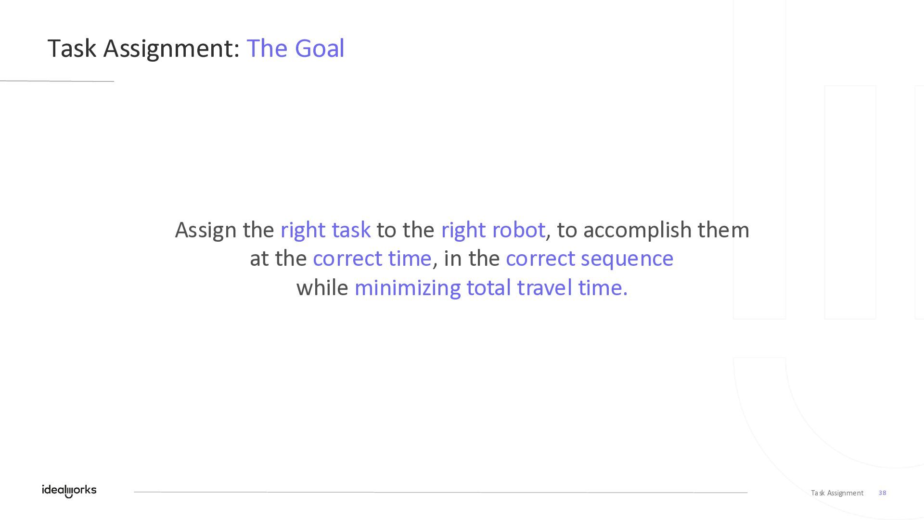Click the word 'while' in body text
This screenshot has width=924, height=520.
tap(322, 288)
